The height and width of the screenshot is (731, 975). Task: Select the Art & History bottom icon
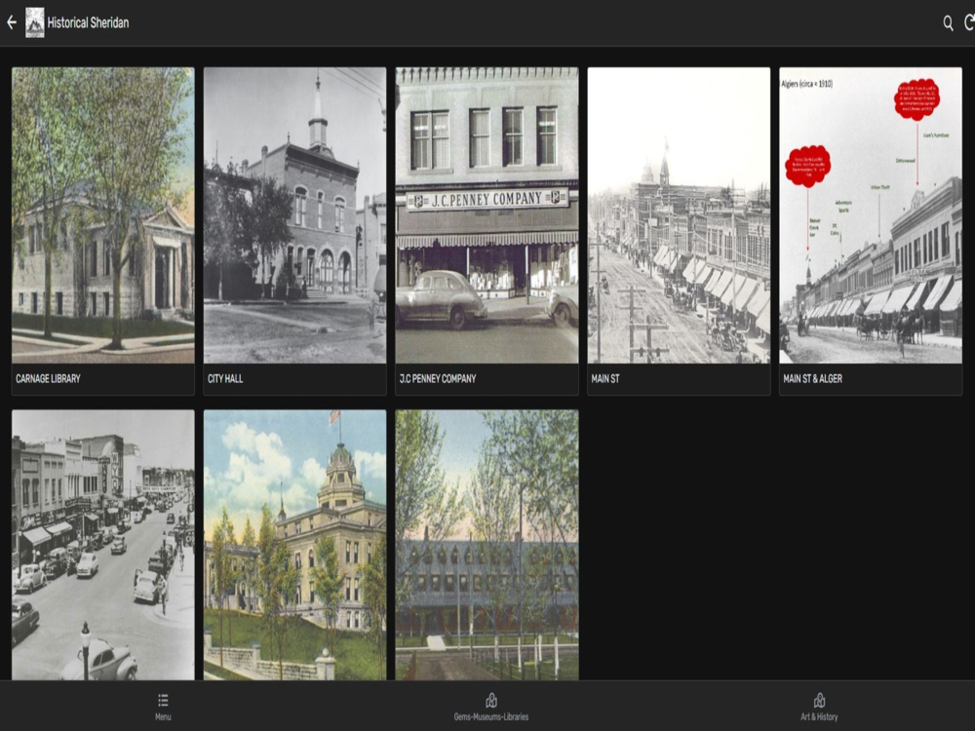pos(819,700)
